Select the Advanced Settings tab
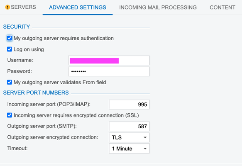The height and width of the screenshot is (166, 242). pos(78,7)
